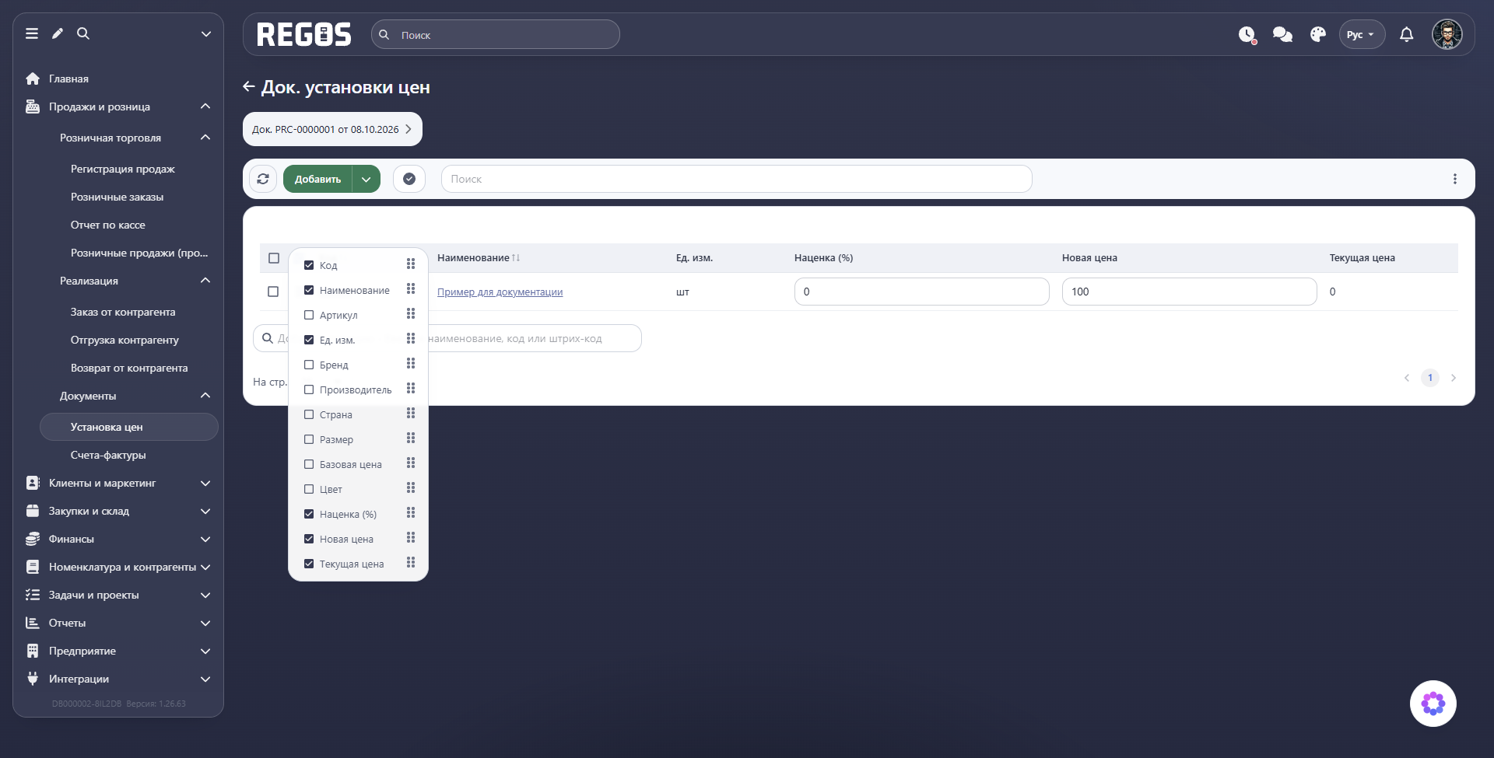Viewport: 1494px width, 758px height.
Task: Click the Добавить button
Action: tap(317, 179)
